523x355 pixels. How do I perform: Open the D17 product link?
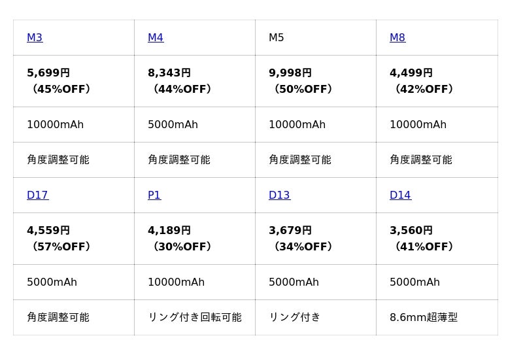tap(37, 195)
